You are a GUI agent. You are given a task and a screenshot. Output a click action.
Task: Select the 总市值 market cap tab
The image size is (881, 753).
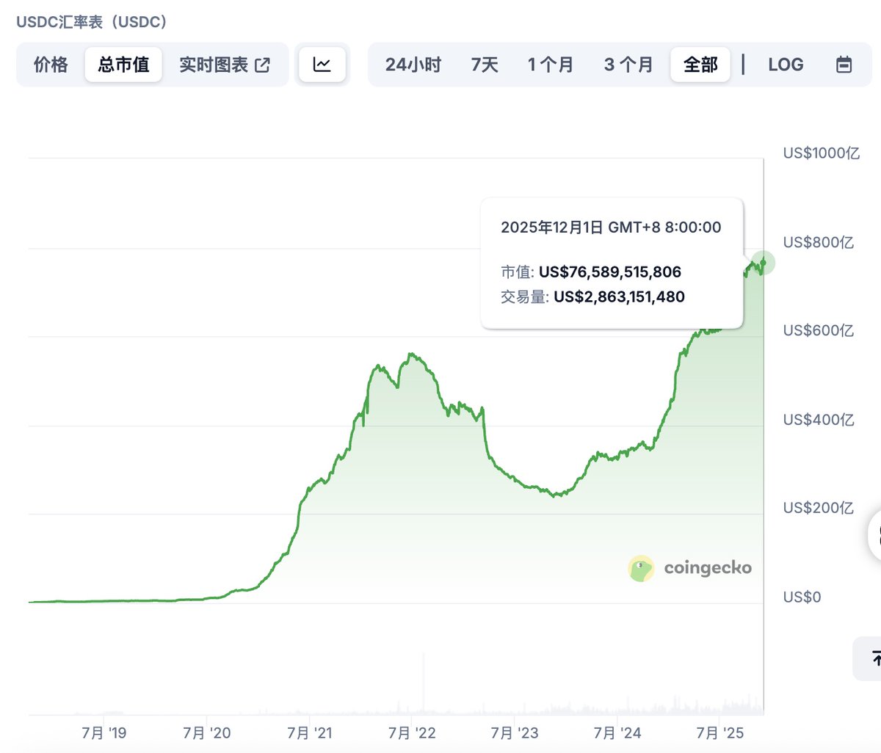123,65
